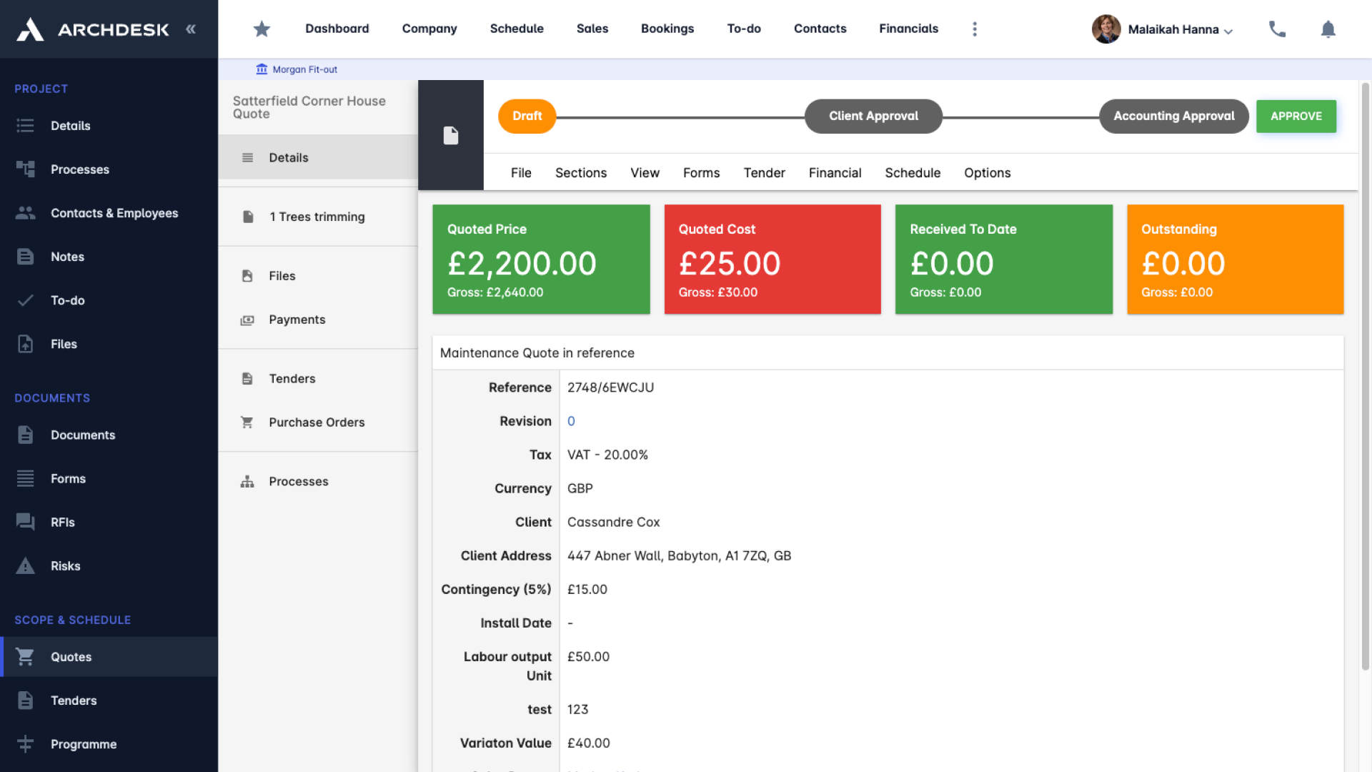The image size is (1372, 772).
Task: Open the three-dot more navigation menu
Action: [975, 29]
